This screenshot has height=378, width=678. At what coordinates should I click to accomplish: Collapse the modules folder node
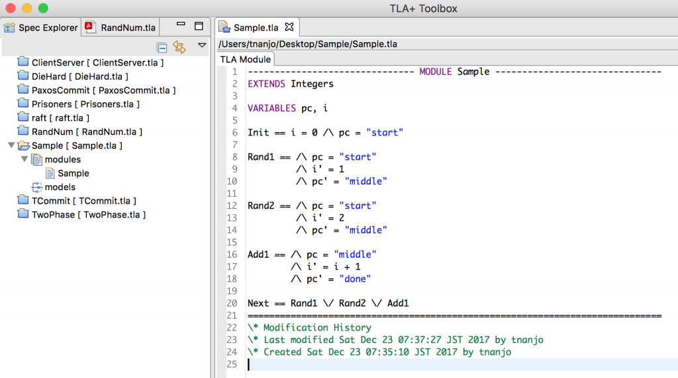(24, 159)
